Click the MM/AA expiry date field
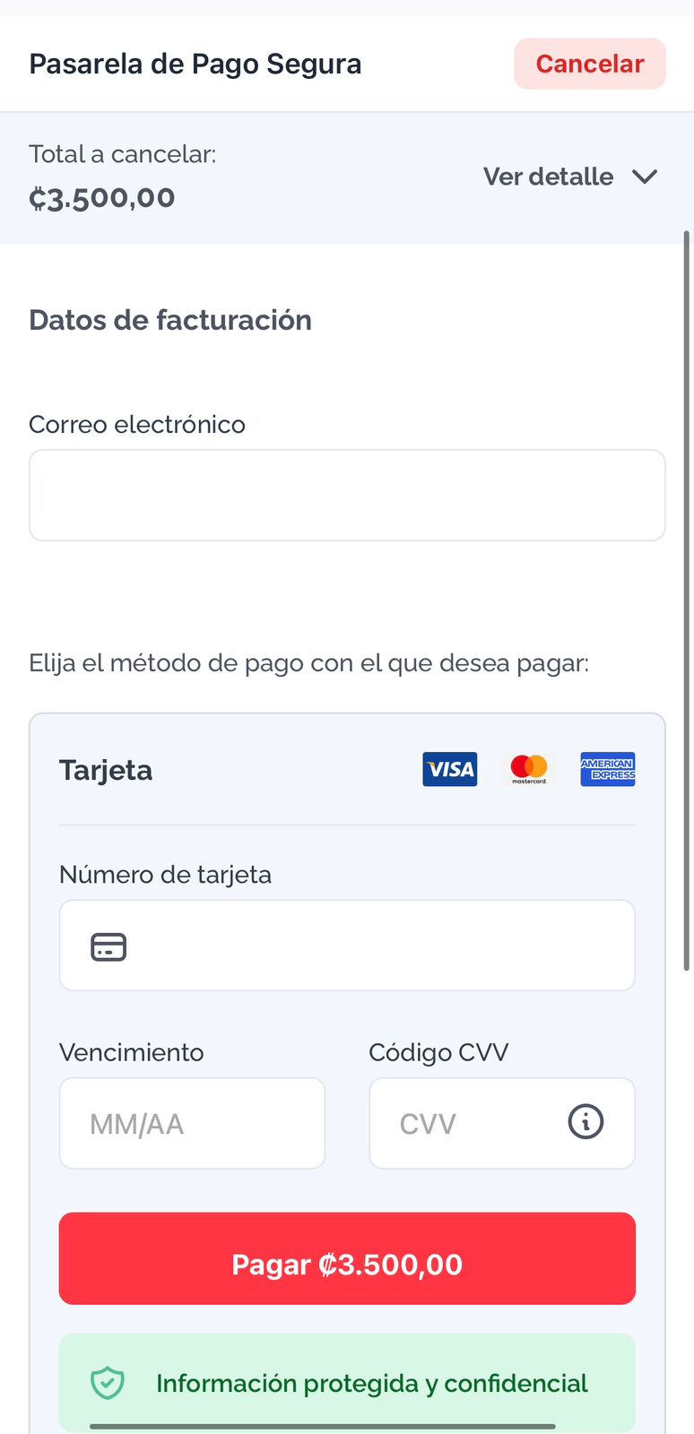This screenshot has height=1434, width=694. 192,1123
